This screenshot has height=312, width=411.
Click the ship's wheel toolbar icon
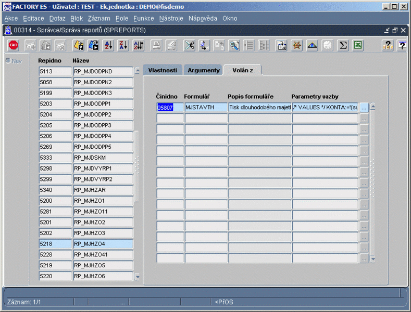click(297, 46)
